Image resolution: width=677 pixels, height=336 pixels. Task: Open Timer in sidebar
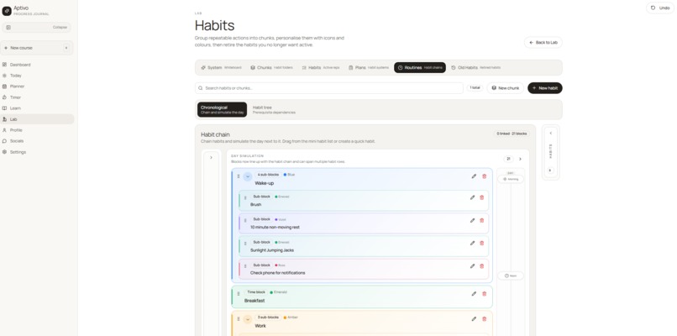coord(37,97)
